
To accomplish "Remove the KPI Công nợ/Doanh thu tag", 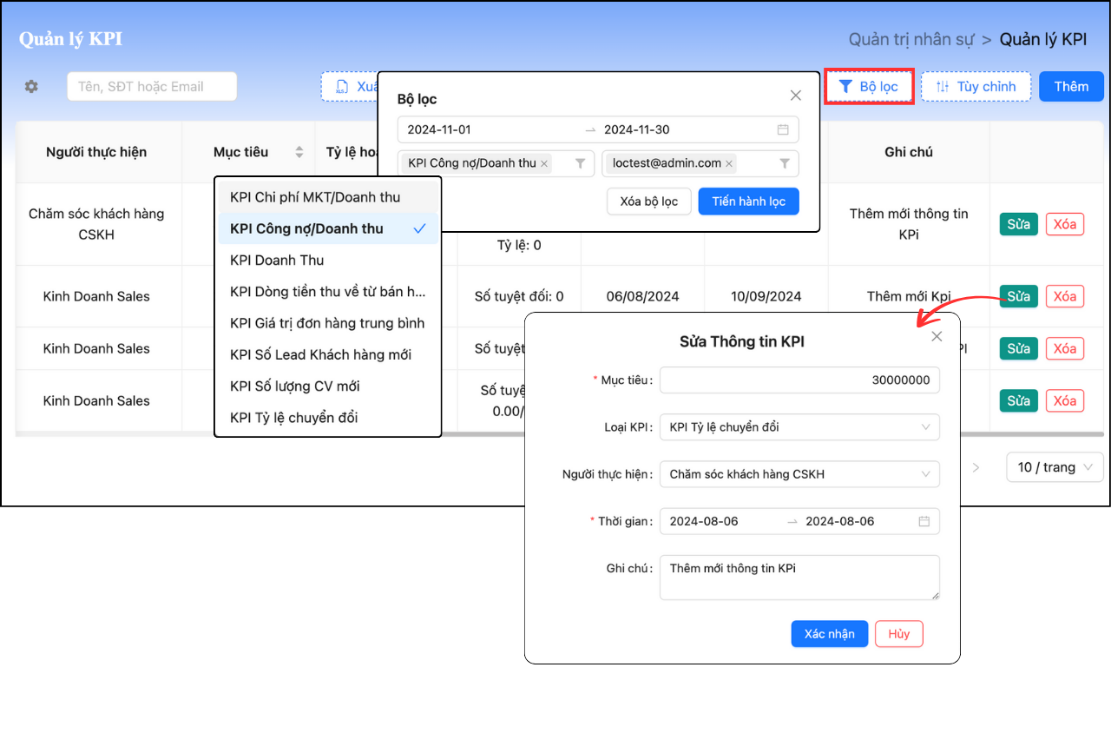I will [544, 163].
